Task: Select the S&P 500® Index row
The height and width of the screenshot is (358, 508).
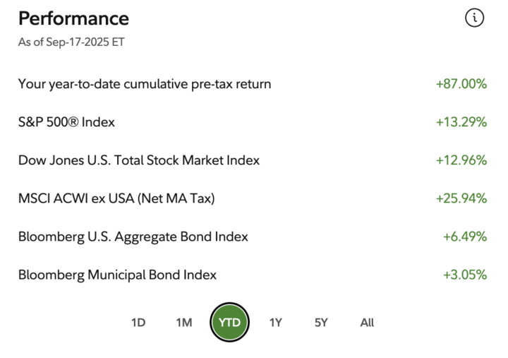Action: coord(253,122)
